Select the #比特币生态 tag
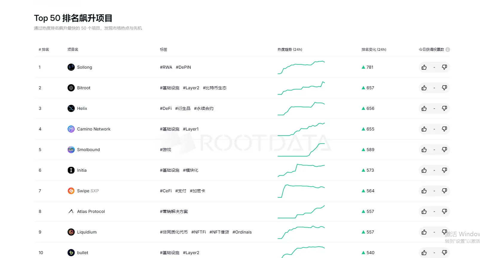The image size is (480, 258). pos(215,88)
